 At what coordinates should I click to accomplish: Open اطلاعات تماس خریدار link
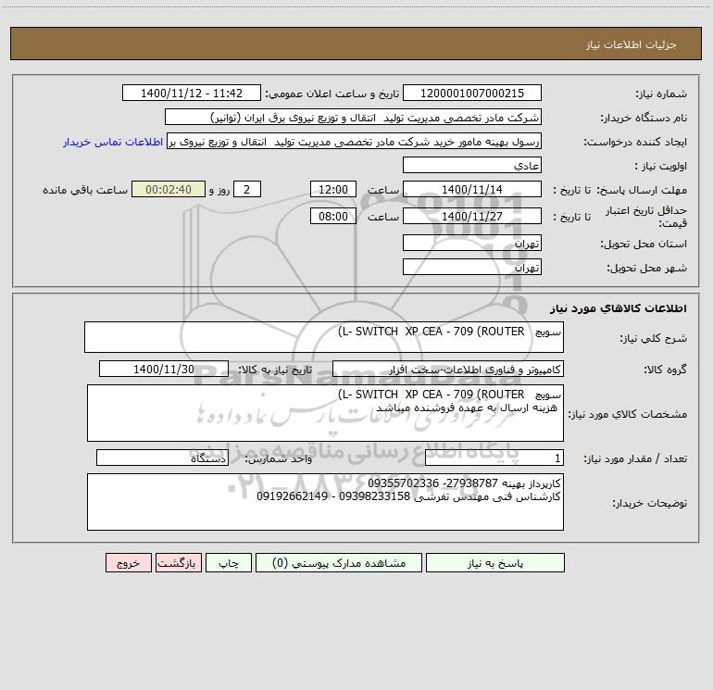(113, 142)
